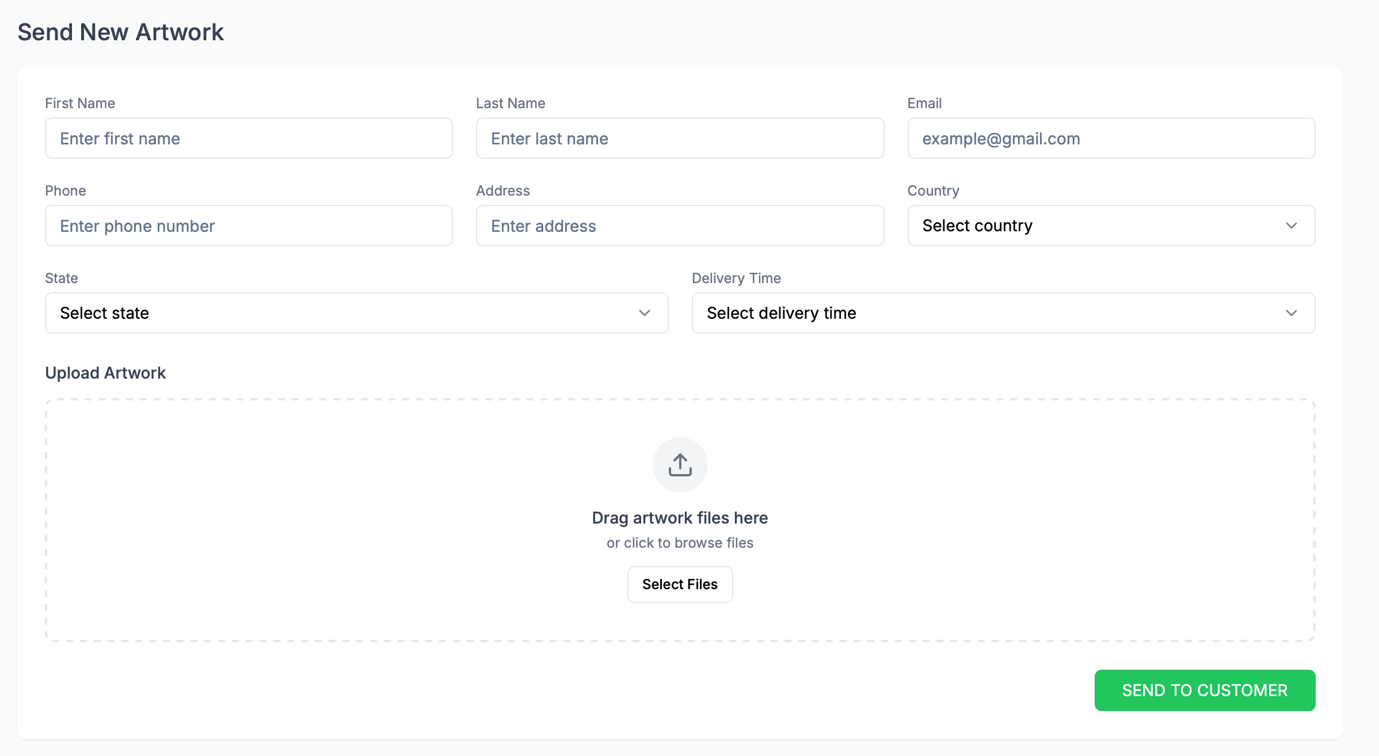1379x756 pixels.
Task: Focus the First Name input field
Action: (x=249, y=138)
